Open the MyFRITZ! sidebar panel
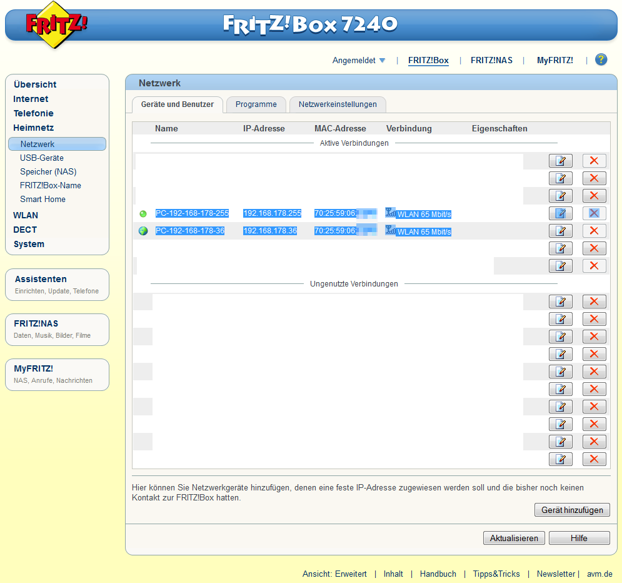This screenshot has width=622, height=583. click(57, 375)
